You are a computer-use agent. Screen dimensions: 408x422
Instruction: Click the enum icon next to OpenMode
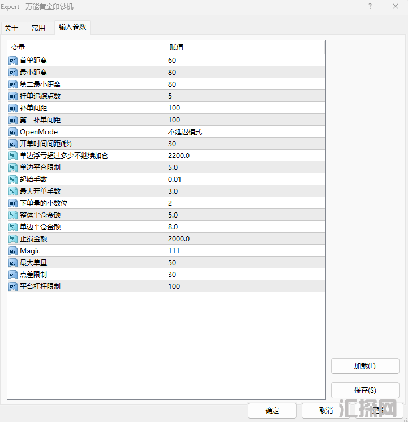point(13,132)
